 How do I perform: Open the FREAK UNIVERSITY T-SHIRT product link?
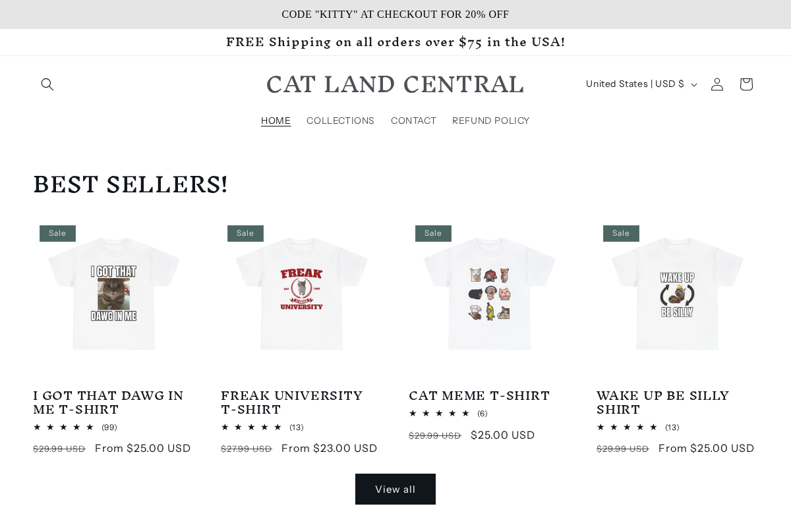292,402
